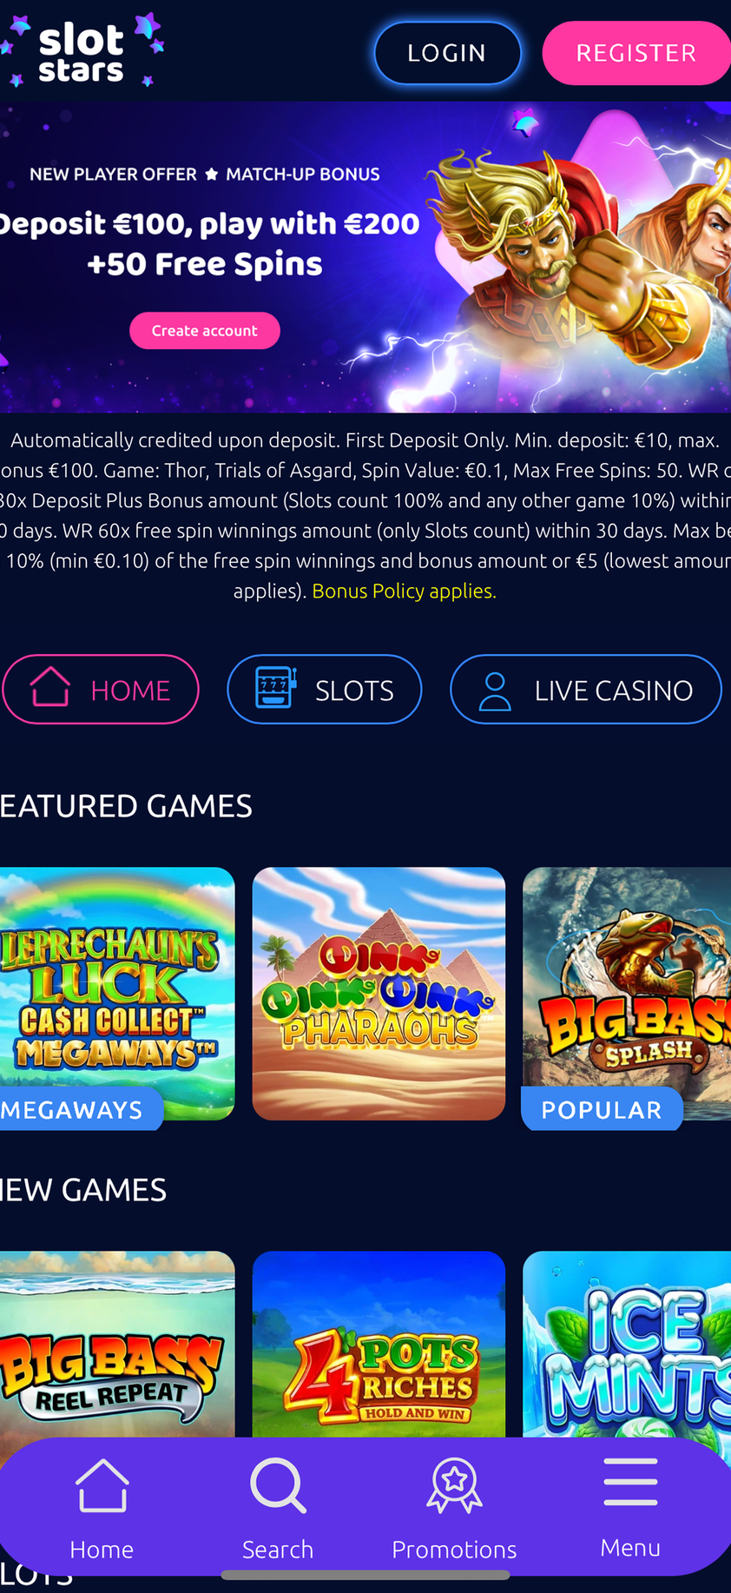Switch to the SLOTS tab label
Image resolution: width=731 pixels, height=1593 pixels.
pyautogui.click(x=354, y=691)
